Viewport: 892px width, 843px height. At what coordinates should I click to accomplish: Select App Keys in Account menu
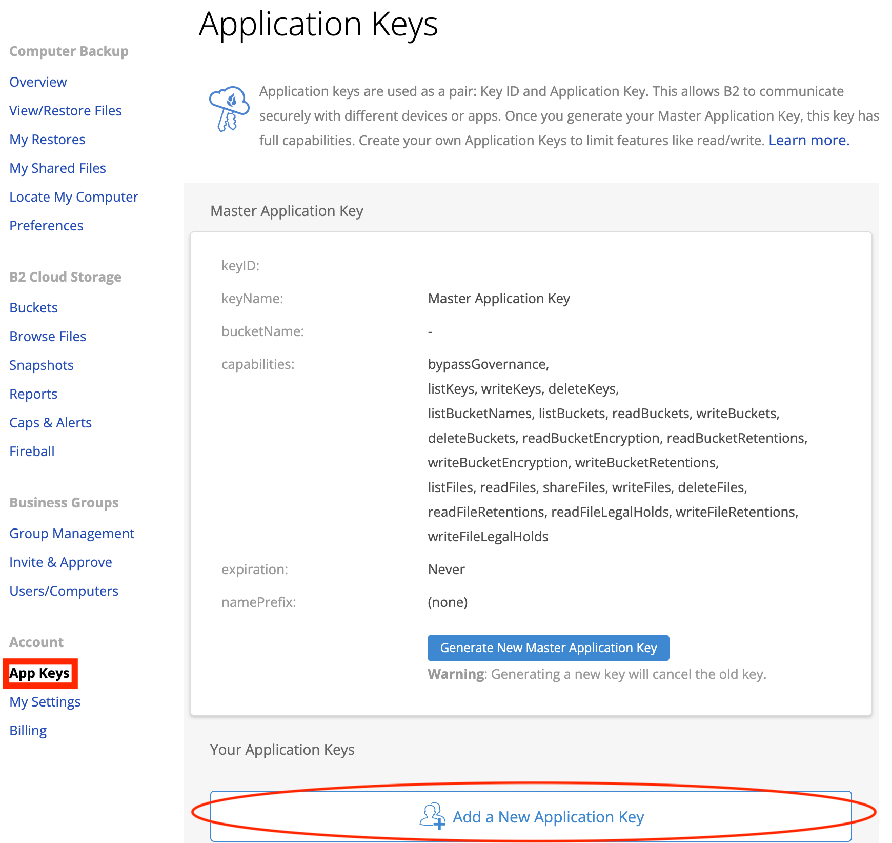pos(39,673)
